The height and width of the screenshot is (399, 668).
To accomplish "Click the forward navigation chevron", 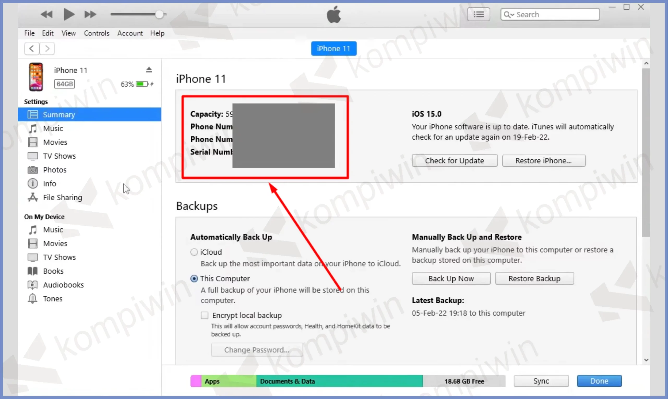I will [47, 49].
